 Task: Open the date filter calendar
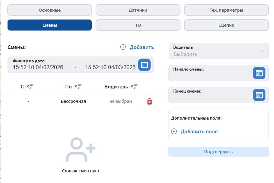144,65
